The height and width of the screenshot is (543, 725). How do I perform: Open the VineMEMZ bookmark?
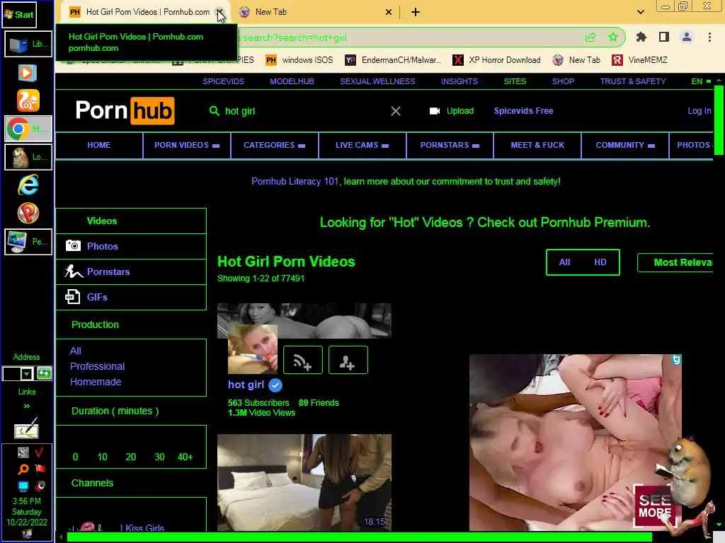(x=639, y=60)
